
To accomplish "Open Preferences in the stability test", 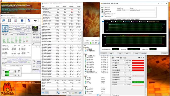I will click(144, 53).
